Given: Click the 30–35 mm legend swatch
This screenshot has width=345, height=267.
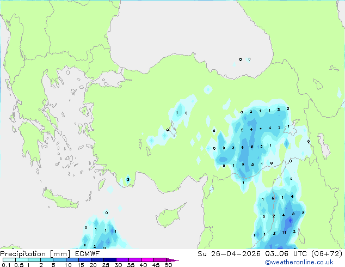Looking at the screenshot, I should click(122, 260).
